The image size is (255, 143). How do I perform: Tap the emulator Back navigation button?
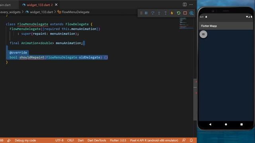point(210,124)
